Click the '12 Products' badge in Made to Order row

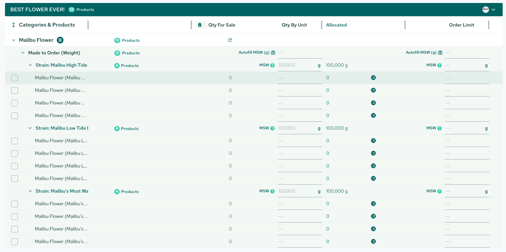(x=127, y=53)
